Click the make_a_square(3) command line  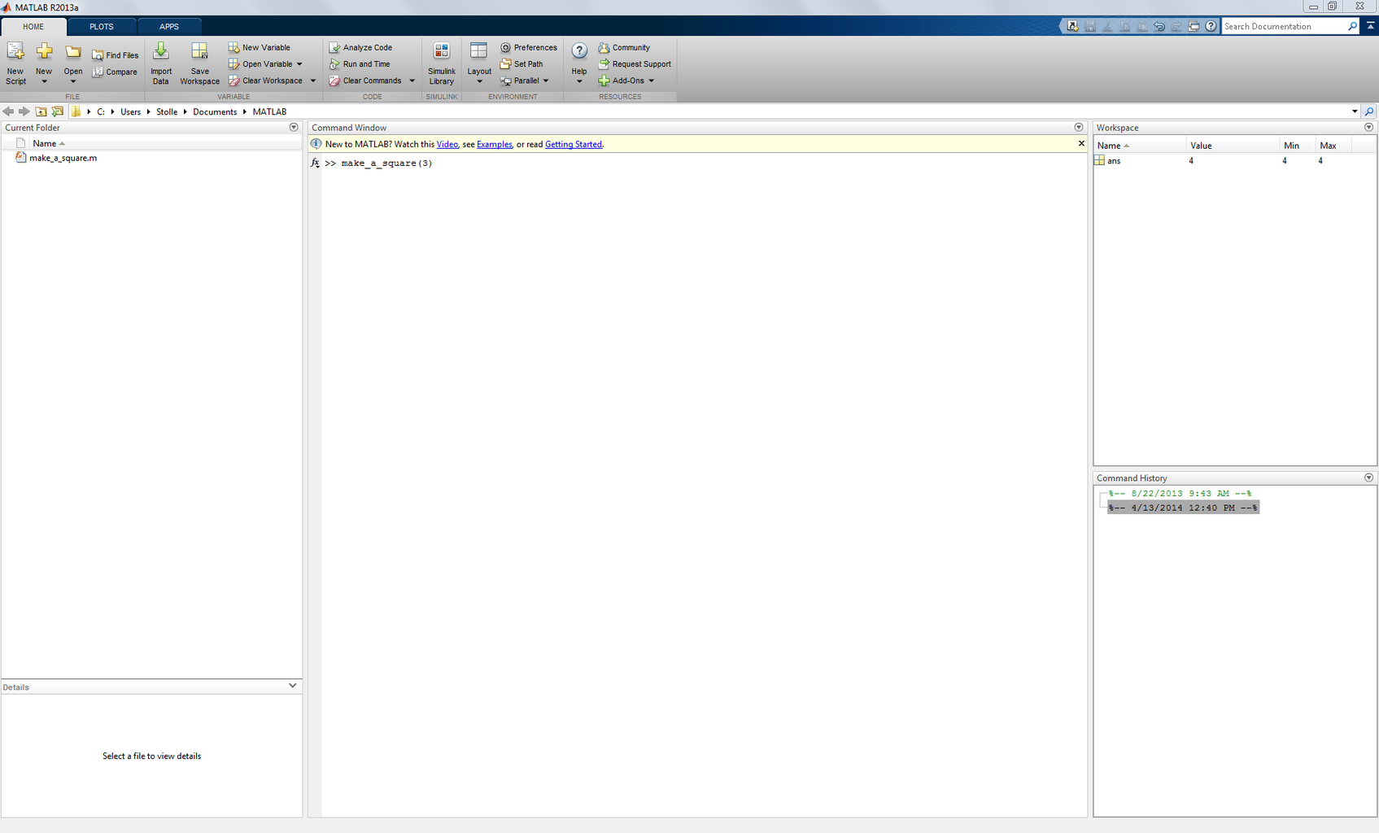(x=386, y=163)
